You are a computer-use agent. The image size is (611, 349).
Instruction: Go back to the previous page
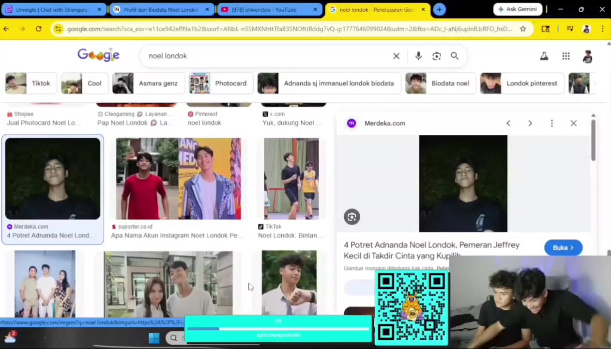click(6, 29)
